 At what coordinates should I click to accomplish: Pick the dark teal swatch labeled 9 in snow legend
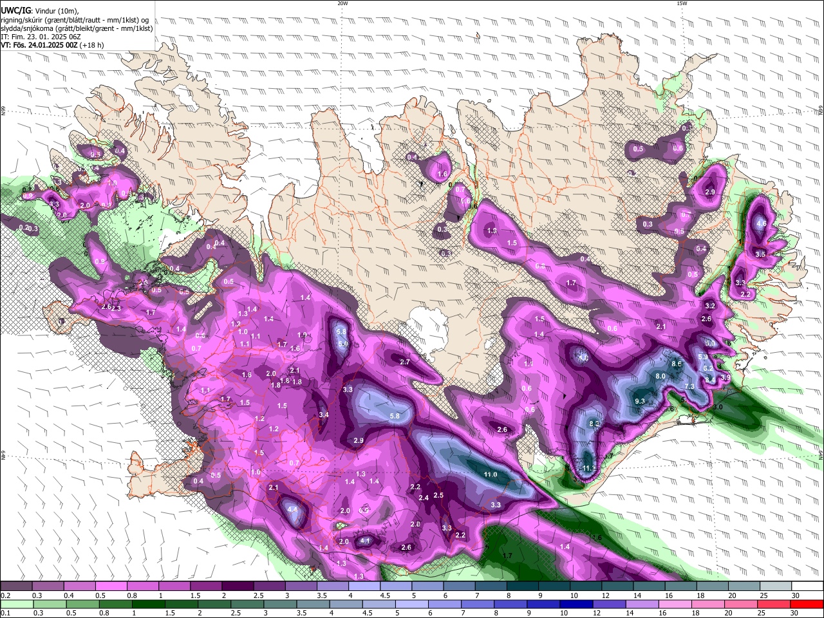click(553, 586)
